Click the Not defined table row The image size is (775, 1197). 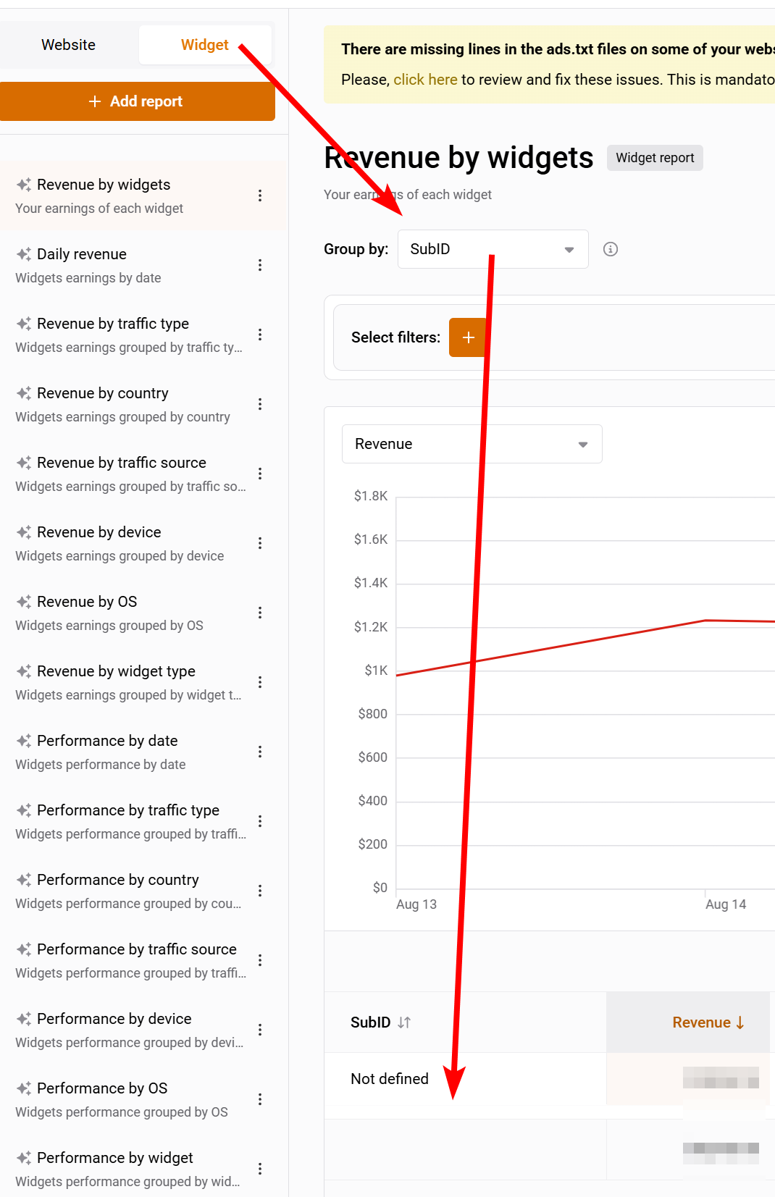[390, 1079]
